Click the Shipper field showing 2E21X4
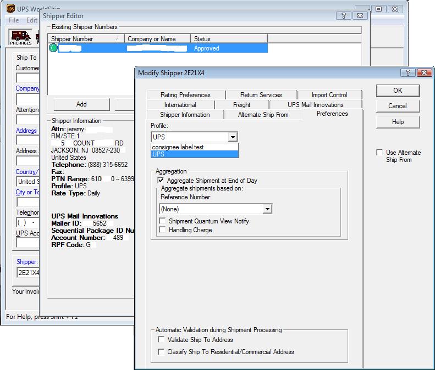The image size is (435, 370). pos(27,272)
